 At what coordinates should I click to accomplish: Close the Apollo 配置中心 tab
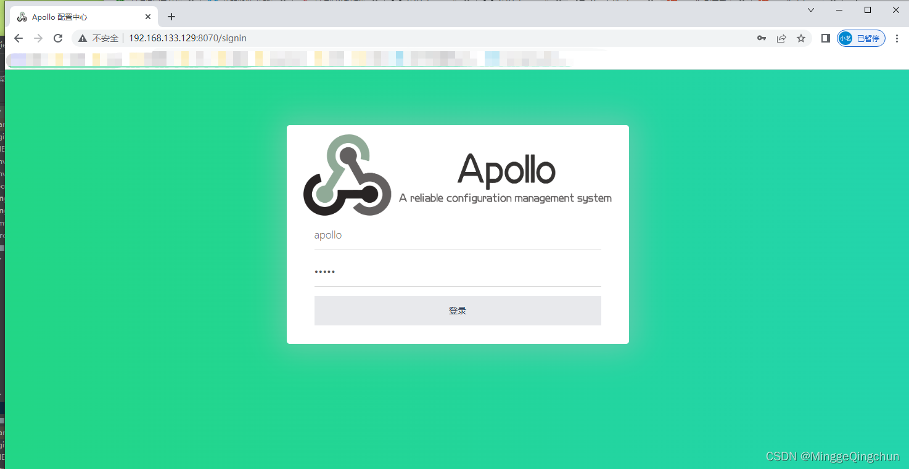pyautogui.click(x=148, y=17)
